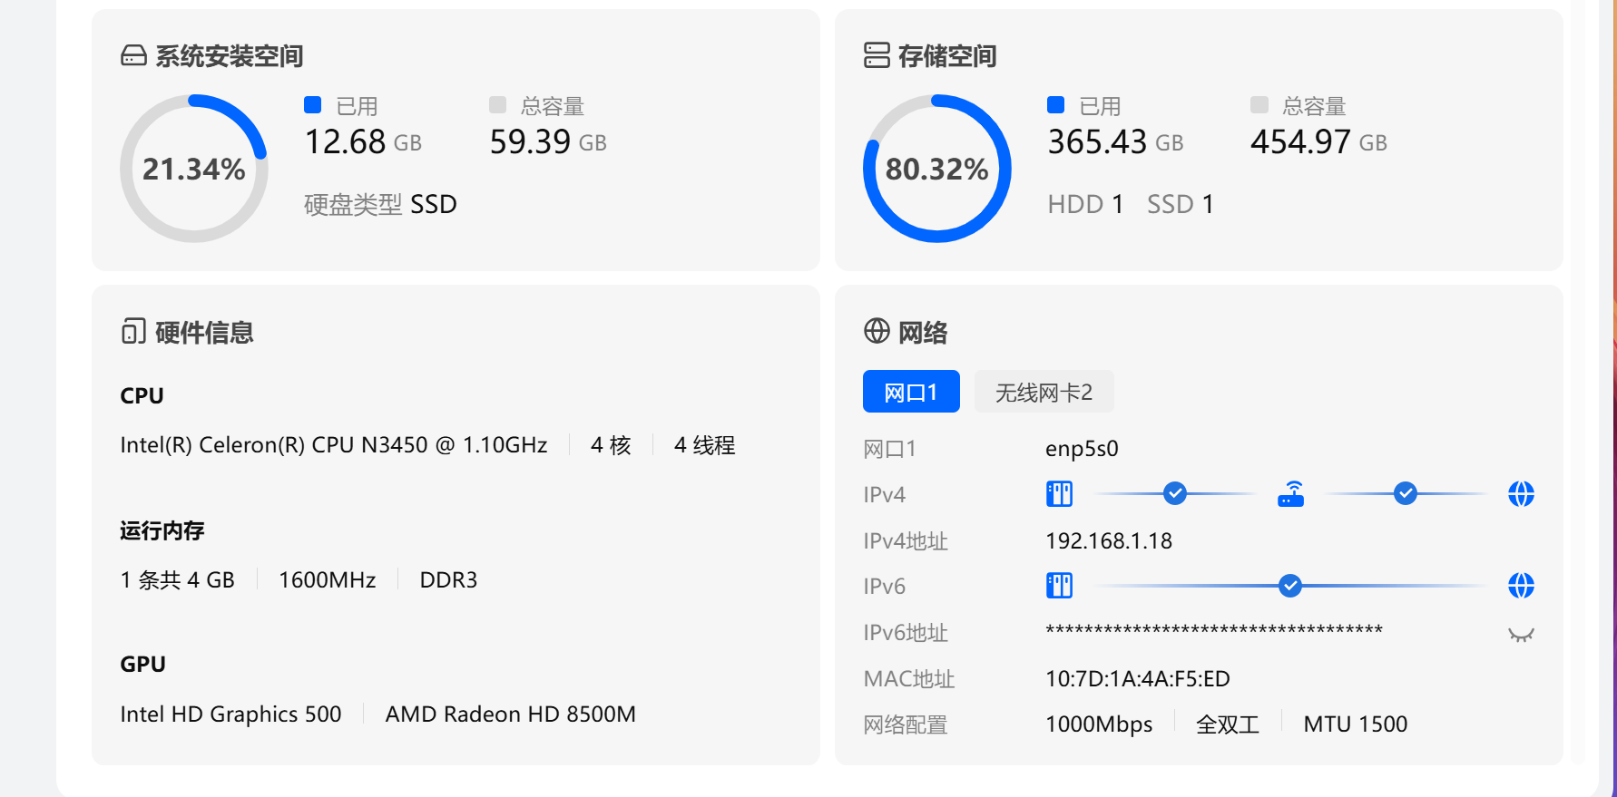Image resolution: width=1617 pixels, height=797 pixels.
Task: Click the gray 总容量 legend square in storage space
Action: 1259,105
